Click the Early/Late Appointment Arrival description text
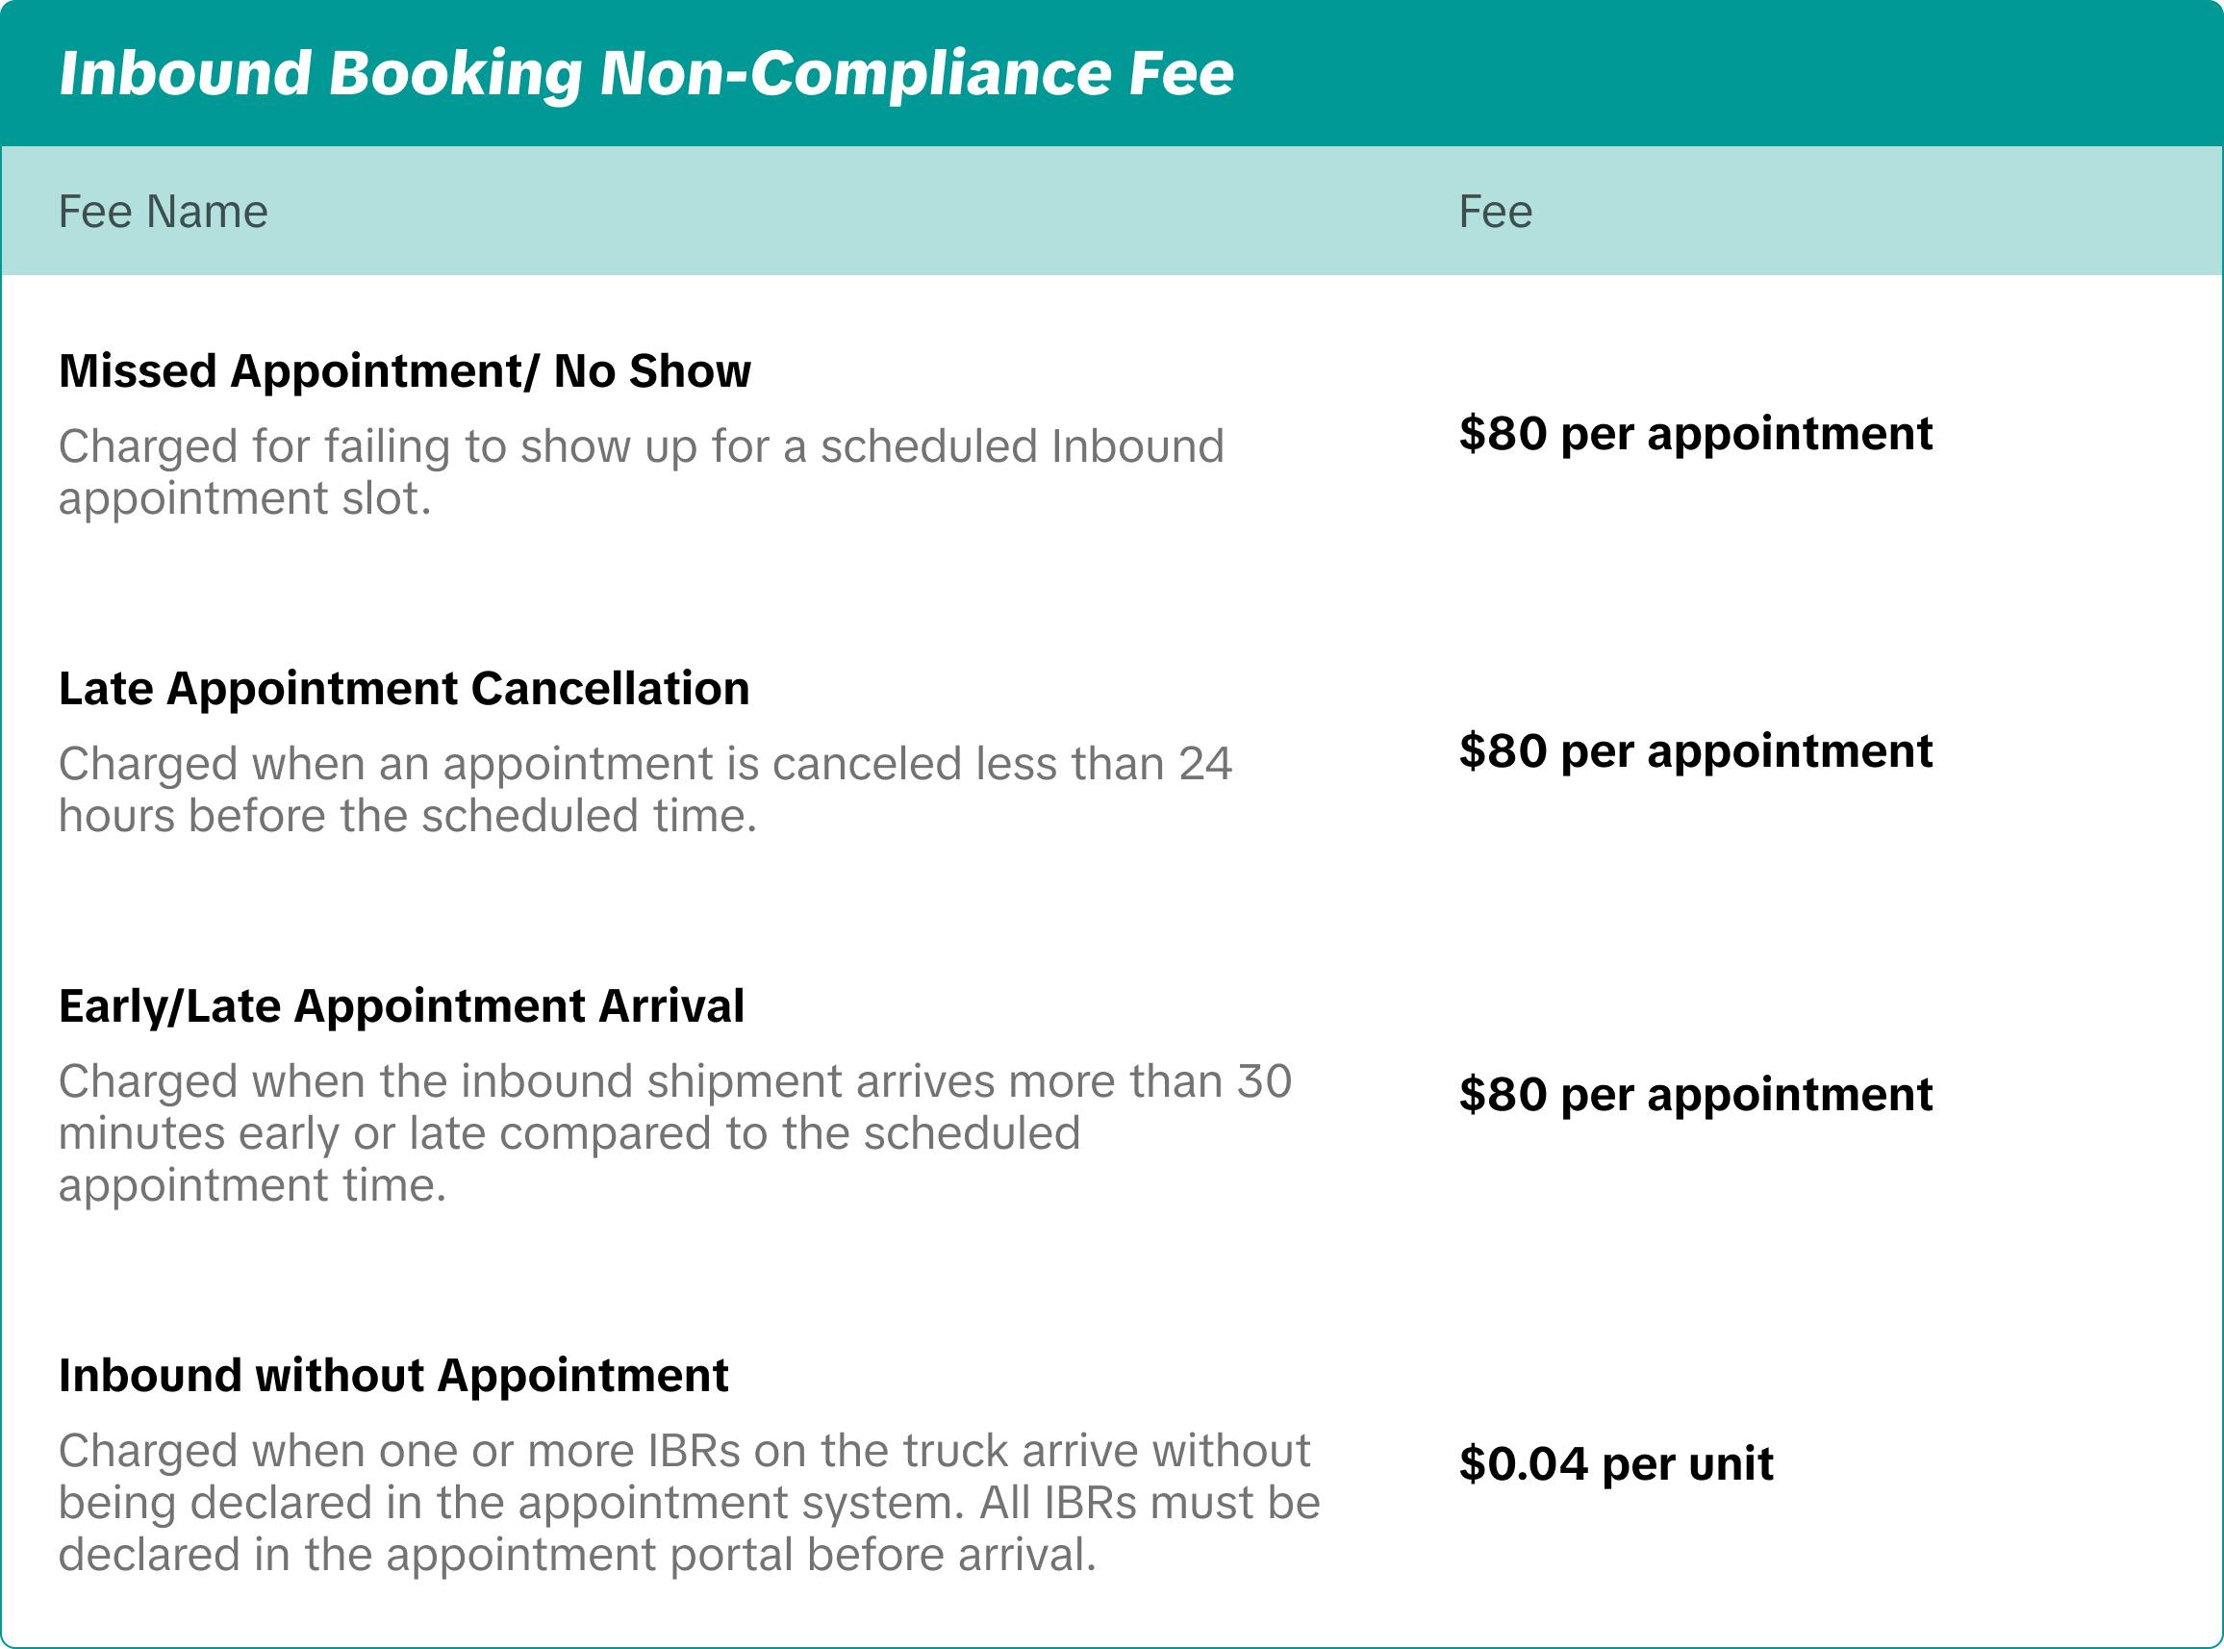The image size is (2224, 1649). [674, 1133]
